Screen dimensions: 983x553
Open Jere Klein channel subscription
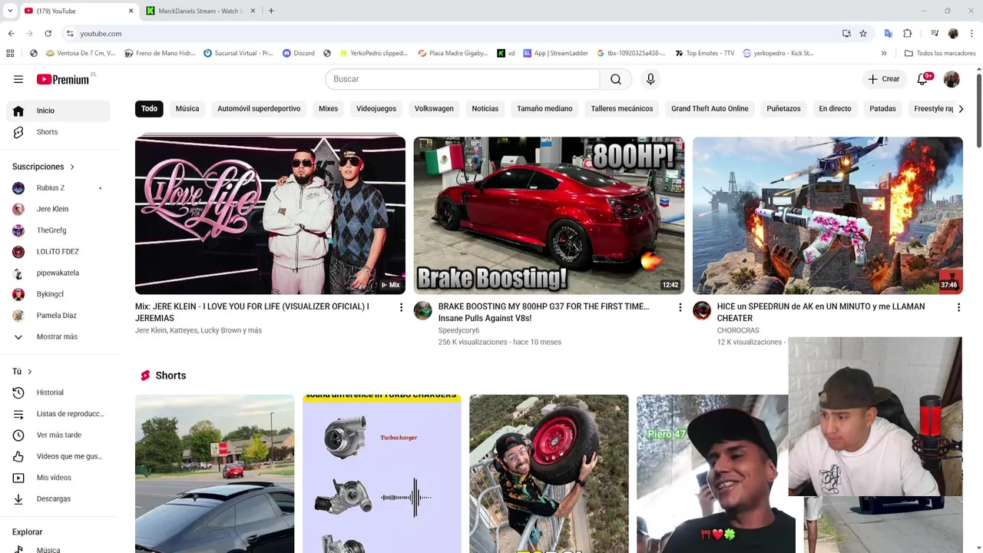[58, 209]
